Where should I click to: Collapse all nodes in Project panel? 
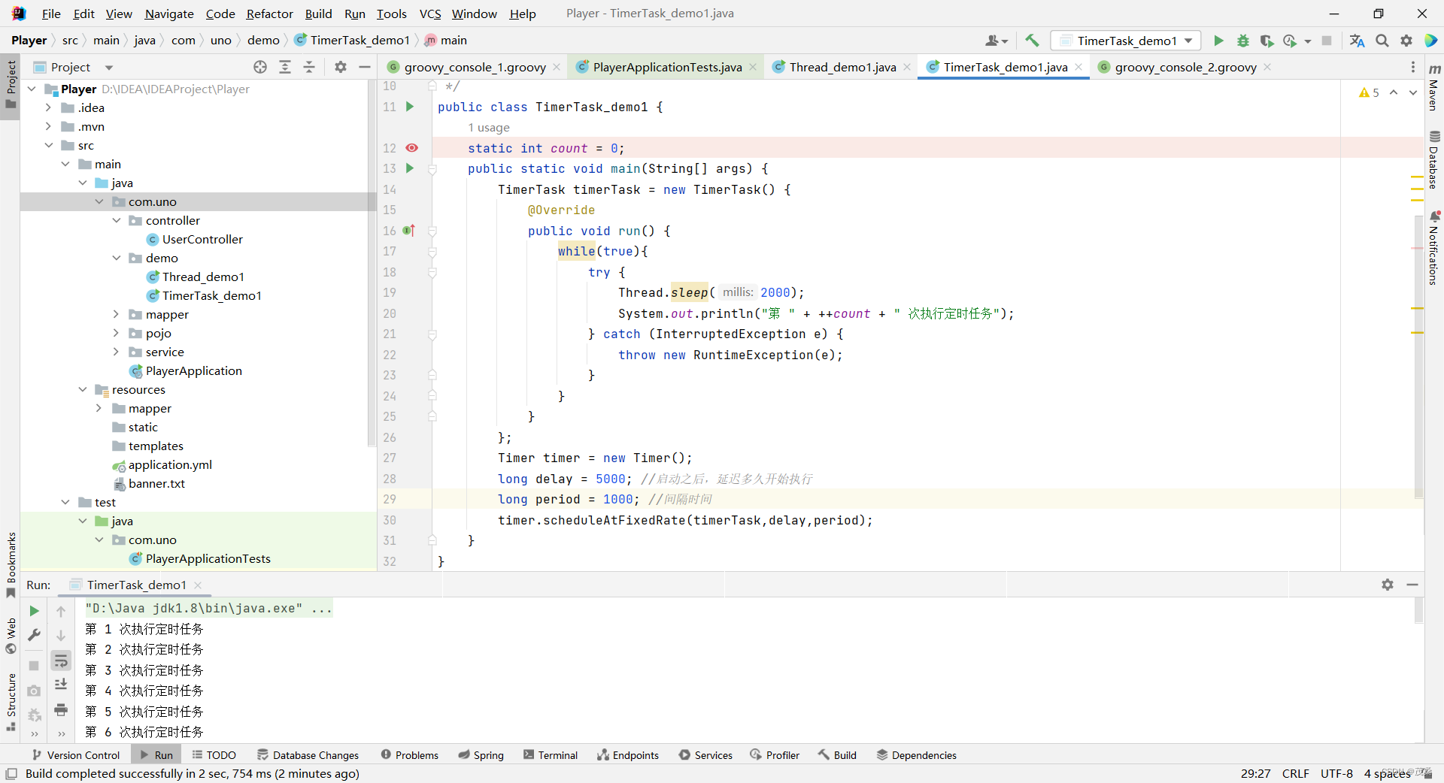[309, 67]
